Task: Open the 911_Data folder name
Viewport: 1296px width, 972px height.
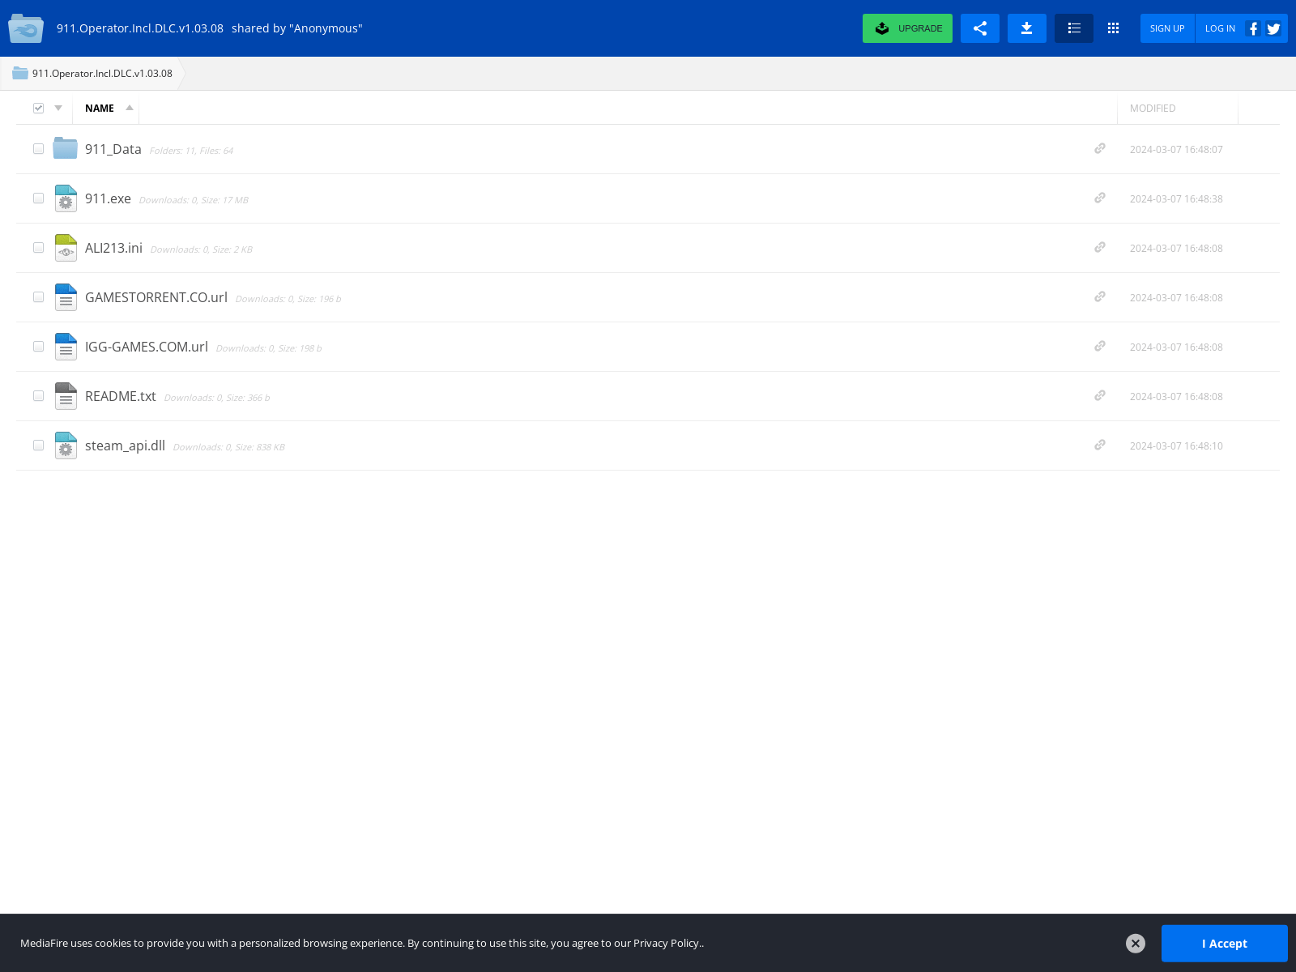Action: pos(113,149)
